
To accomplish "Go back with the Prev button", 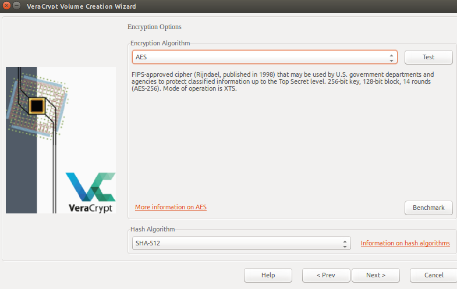I will pyautogui.click(x=326, y=275).
